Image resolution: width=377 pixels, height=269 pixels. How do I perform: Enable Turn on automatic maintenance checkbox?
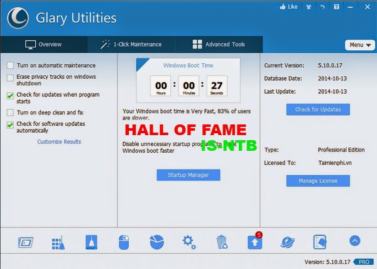coord(10,65)
